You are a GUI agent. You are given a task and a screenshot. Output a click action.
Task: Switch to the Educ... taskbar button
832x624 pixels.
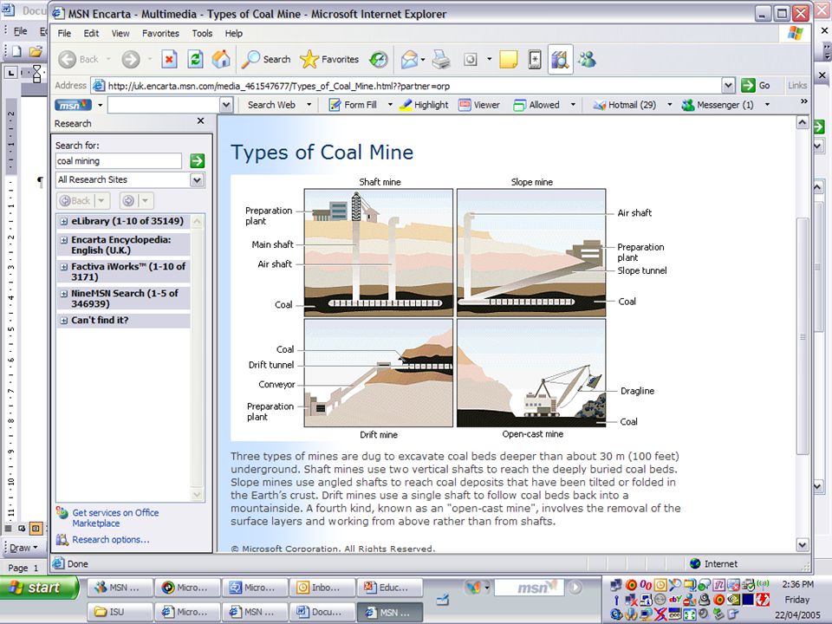pyautogui.click(x=390, y=588)
